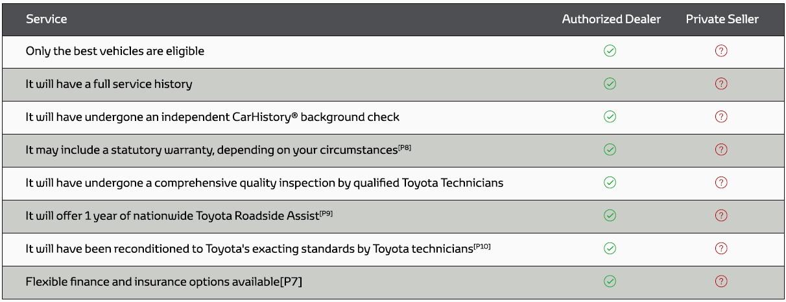
Task: Click green check for Roadside Assist row
Action: coord(610,215)
